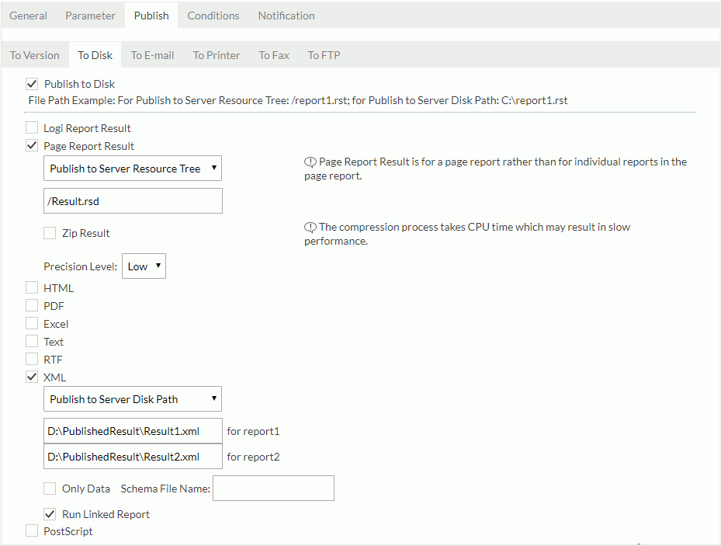The image size is (721, 546).
Task: Click the /Result.rsd path field
Action: pos(133,201)
